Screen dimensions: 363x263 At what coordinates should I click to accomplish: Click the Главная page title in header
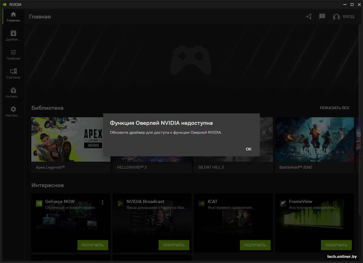click(40, 17)
